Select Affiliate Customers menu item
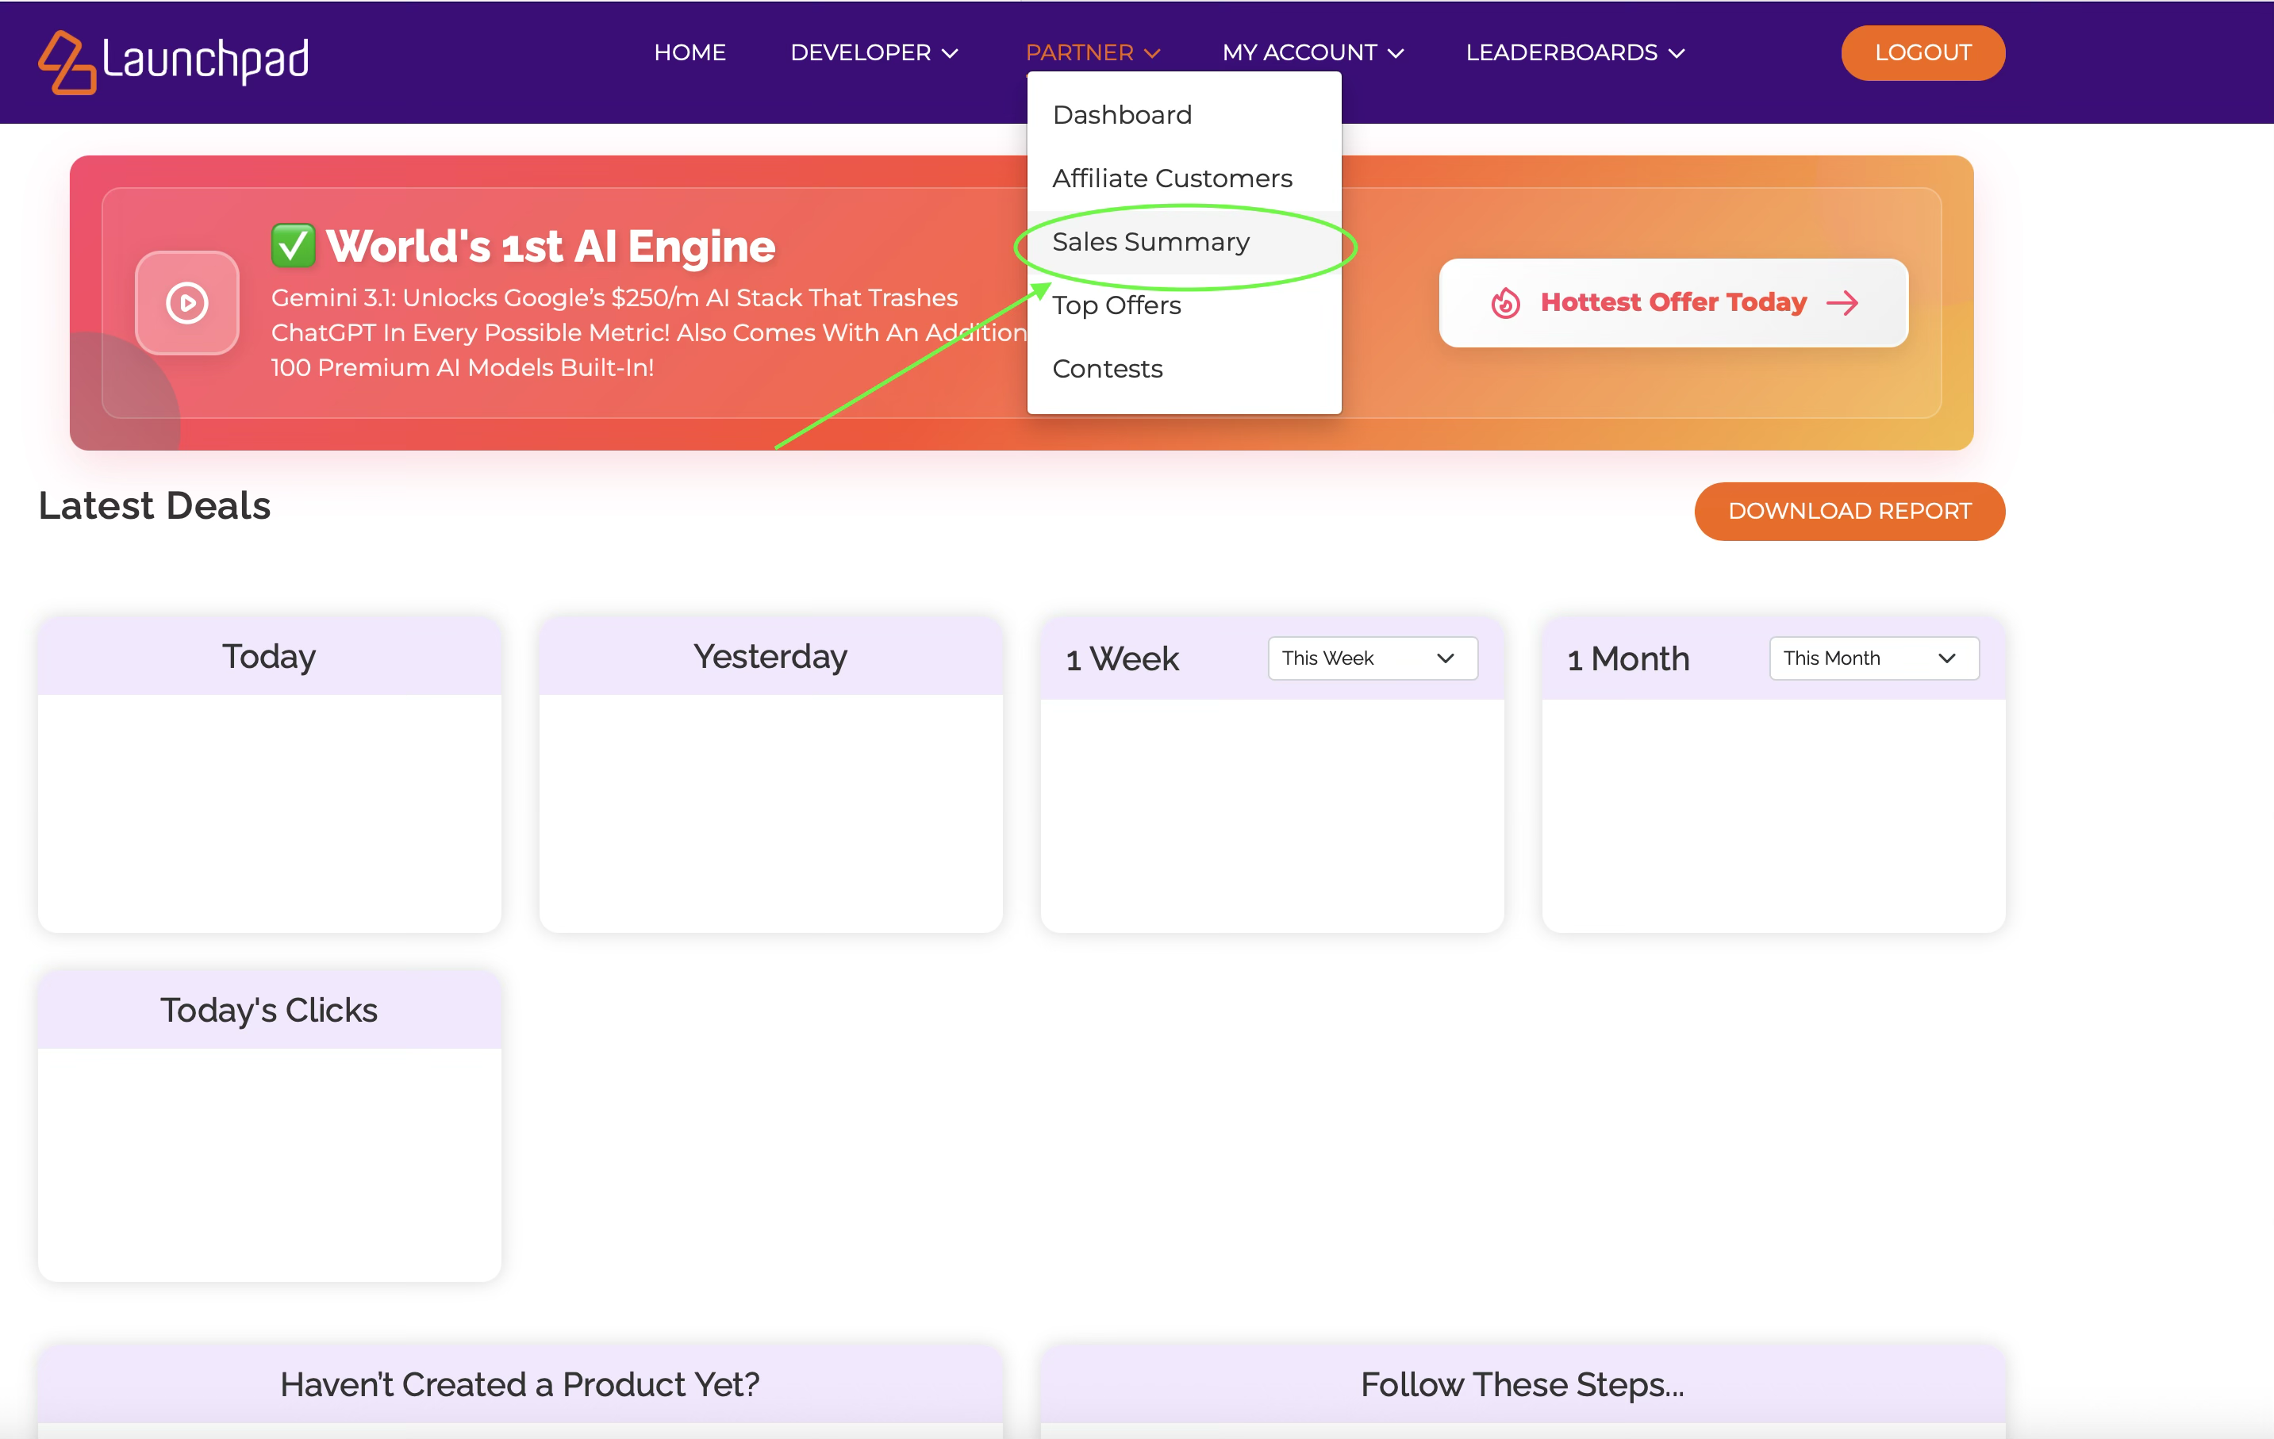This screenshot has height=1439, width=2274. 1183,178
